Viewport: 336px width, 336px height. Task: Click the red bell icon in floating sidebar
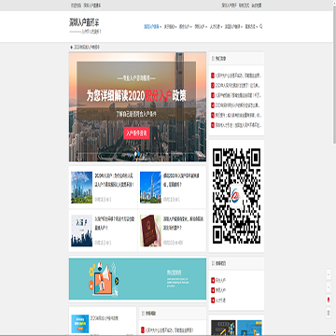pyautogui.click(x=329, y=300)
